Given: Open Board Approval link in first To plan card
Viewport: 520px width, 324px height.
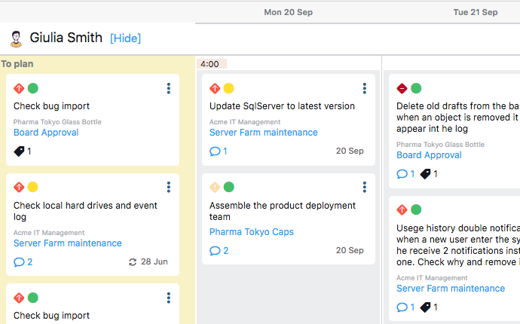Looking at the screenshot, I should 46,133.
